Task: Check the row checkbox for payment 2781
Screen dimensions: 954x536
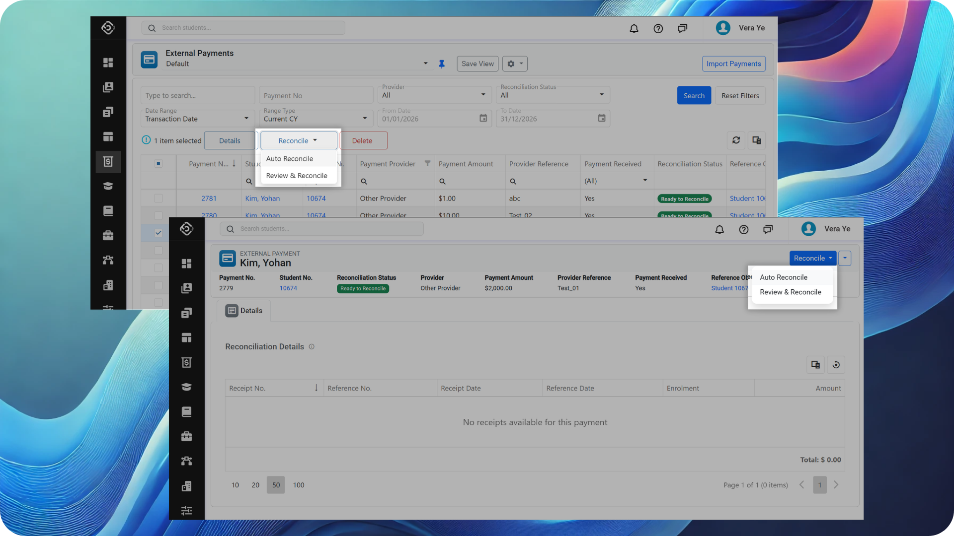Action: pyautogui.click(x=159, y=199)
